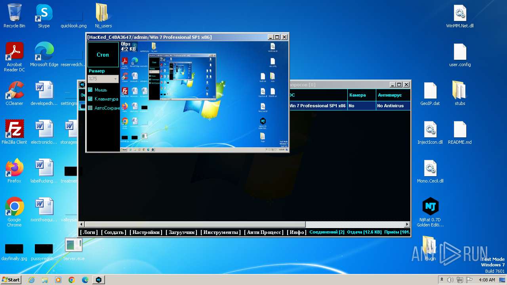The height and width of the screenshot is (285, 507).
Task: Select the Mono.Cecil.dll file icon
Action: click(x=430, y=171)
